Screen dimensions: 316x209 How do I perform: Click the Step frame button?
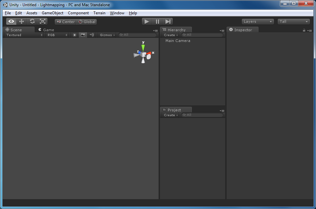(168, 21)
